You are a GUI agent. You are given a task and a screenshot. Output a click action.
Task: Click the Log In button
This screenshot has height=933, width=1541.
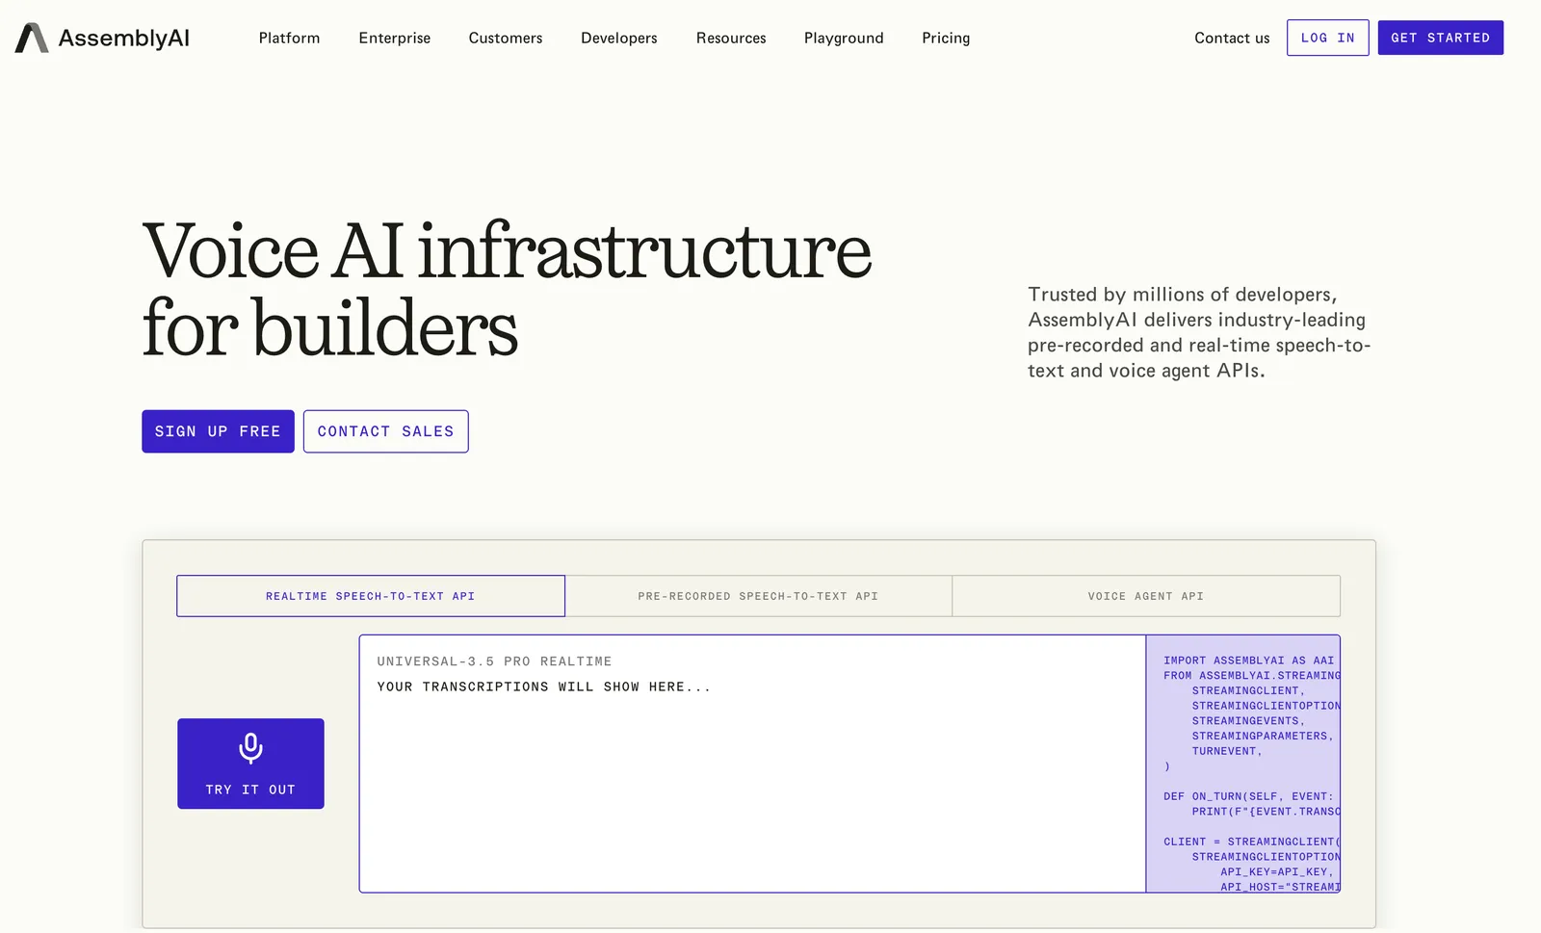[1328, 38]
